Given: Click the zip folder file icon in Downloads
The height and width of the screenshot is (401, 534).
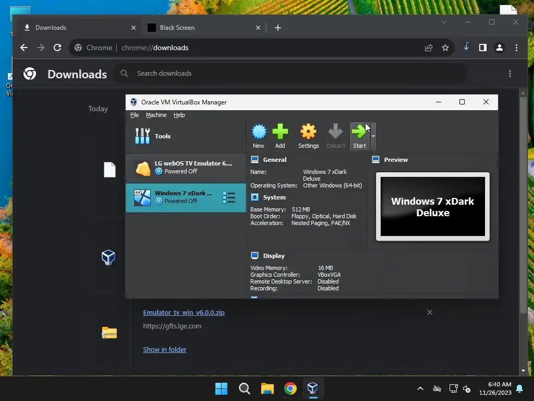Looking at the screenshot, I should tap(110, 333).
